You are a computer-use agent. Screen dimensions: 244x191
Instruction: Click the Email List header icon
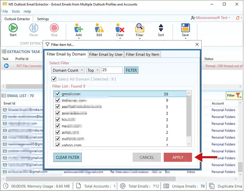click(4, 96)
